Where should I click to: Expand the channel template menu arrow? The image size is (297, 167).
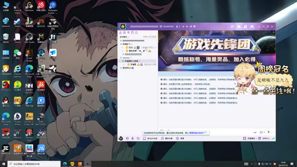point(256,138)
